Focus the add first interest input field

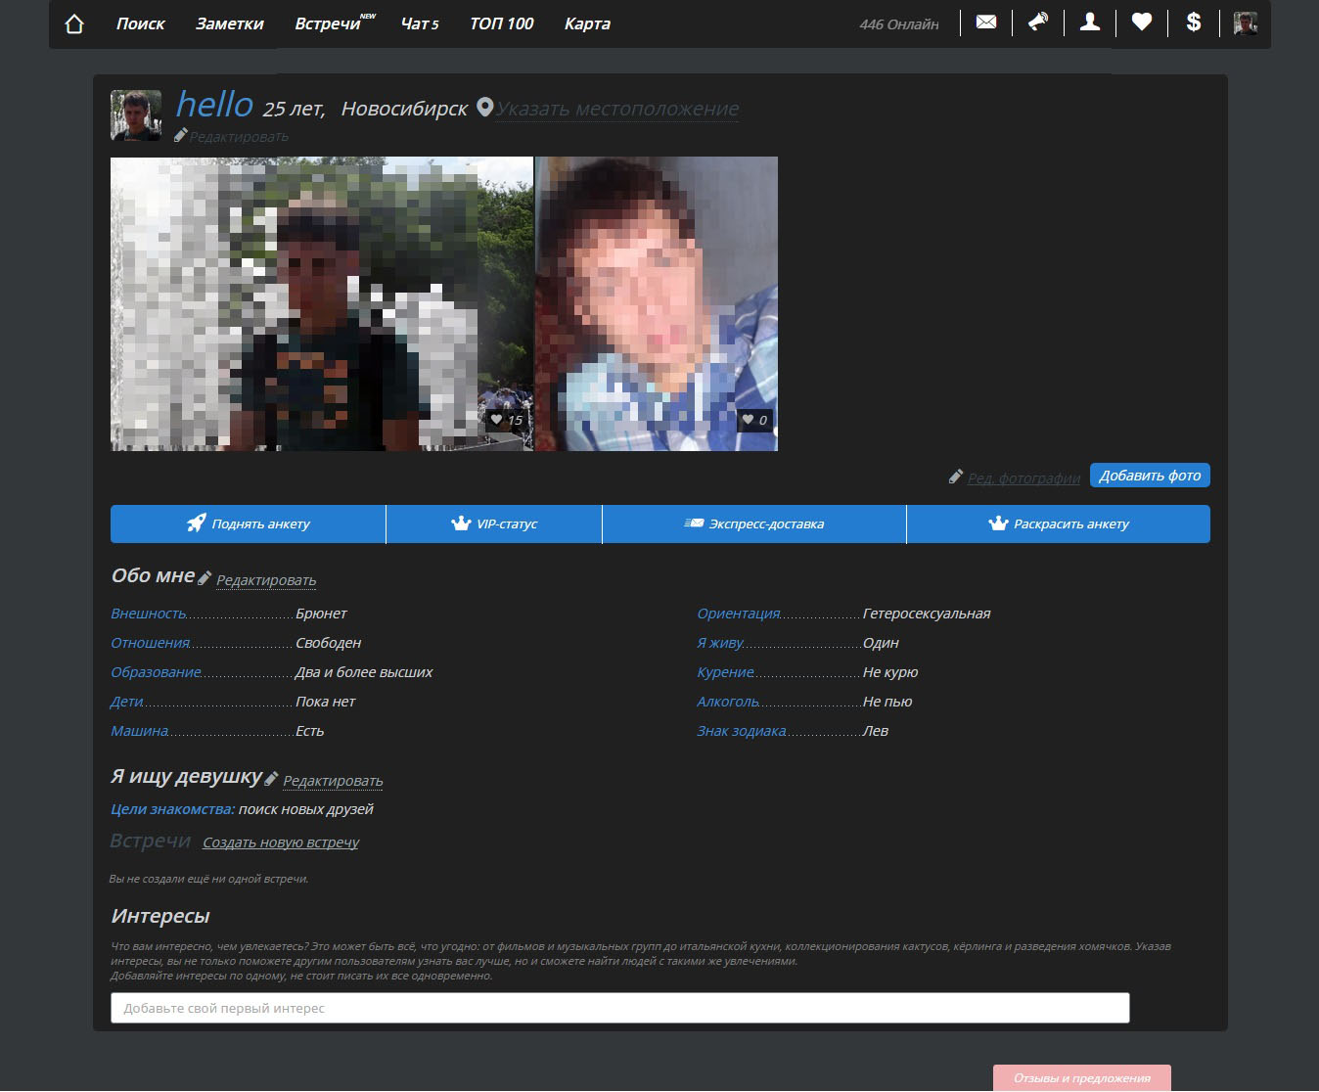pos(619,1008)
